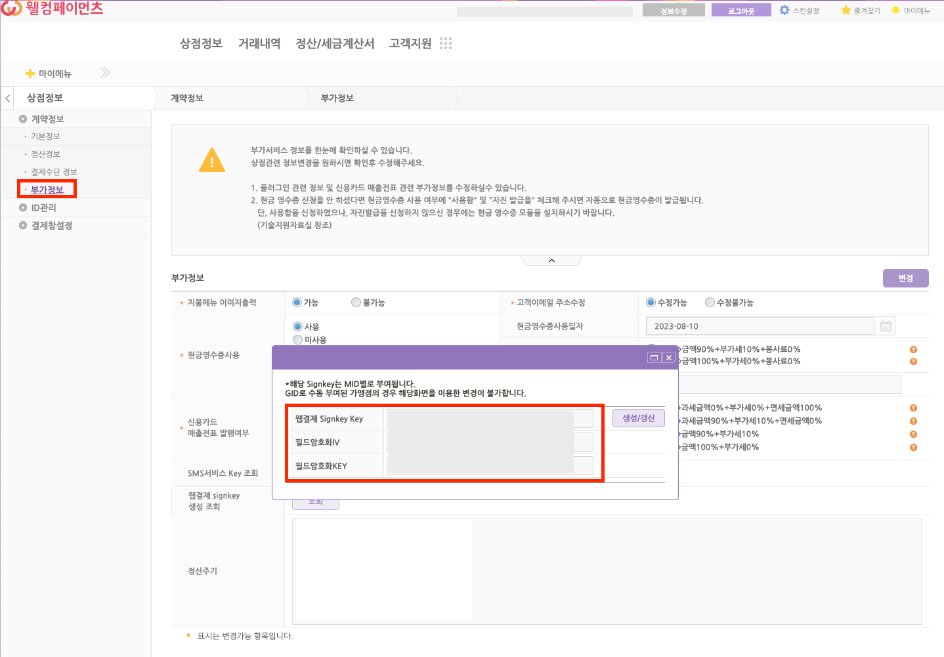Click the 스킨설정 text link

(806, 11)
